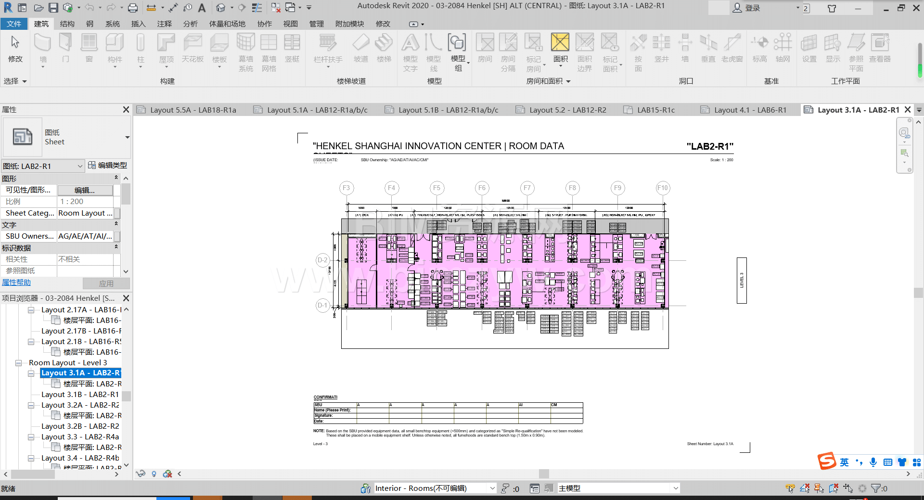Image resolution: width=924 pixels, height=500 pixels.
Task: Open the work plane Viewer
Action: coord(880,48)
